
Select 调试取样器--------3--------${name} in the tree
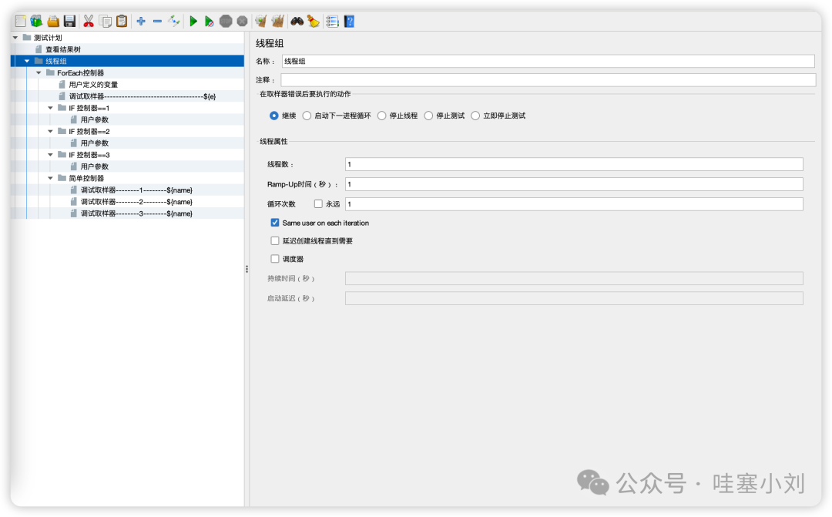(x=136, y=213)
